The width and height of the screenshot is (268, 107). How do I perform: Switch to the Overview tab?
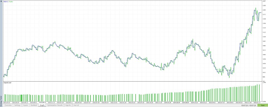[8, 105]
